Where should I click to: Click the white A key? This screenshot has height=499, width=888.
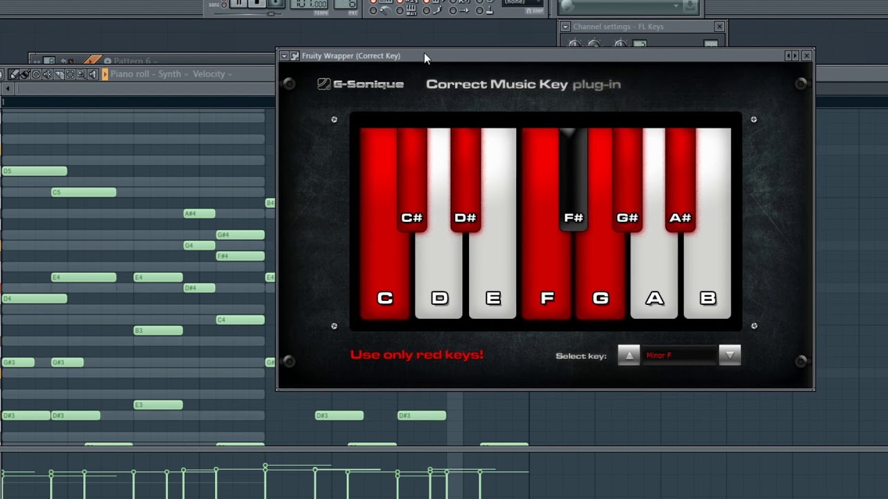[x=654, y=277]
